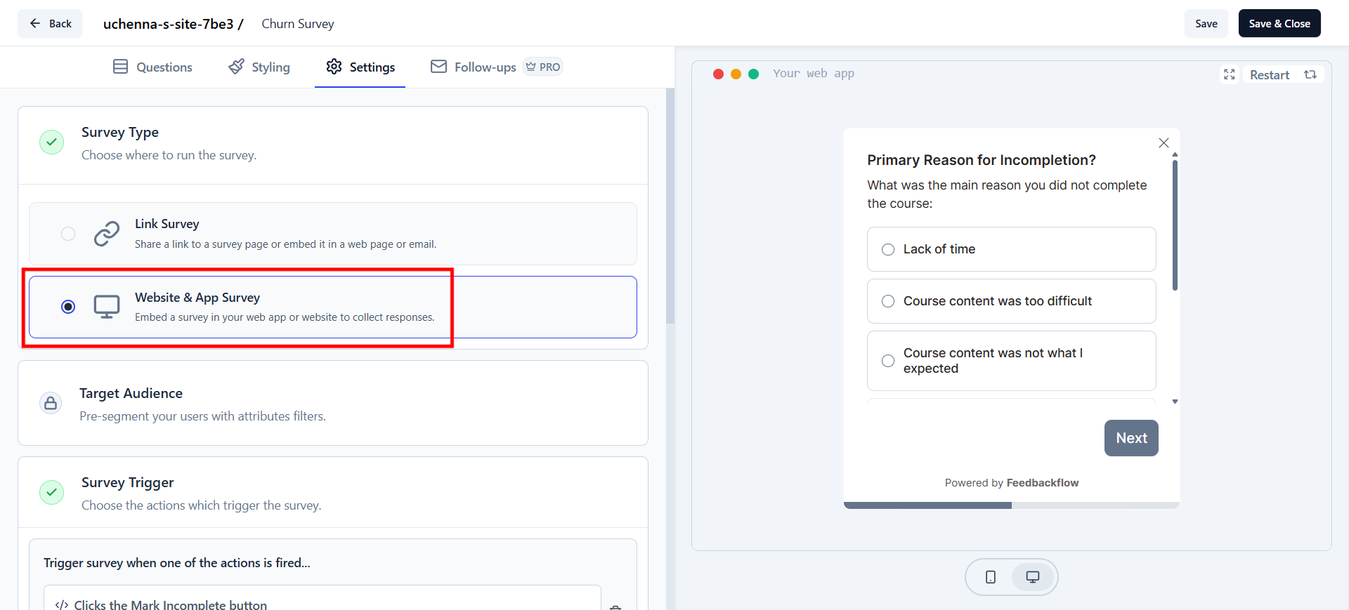Click the orange window dot in preview

point(736,74)
